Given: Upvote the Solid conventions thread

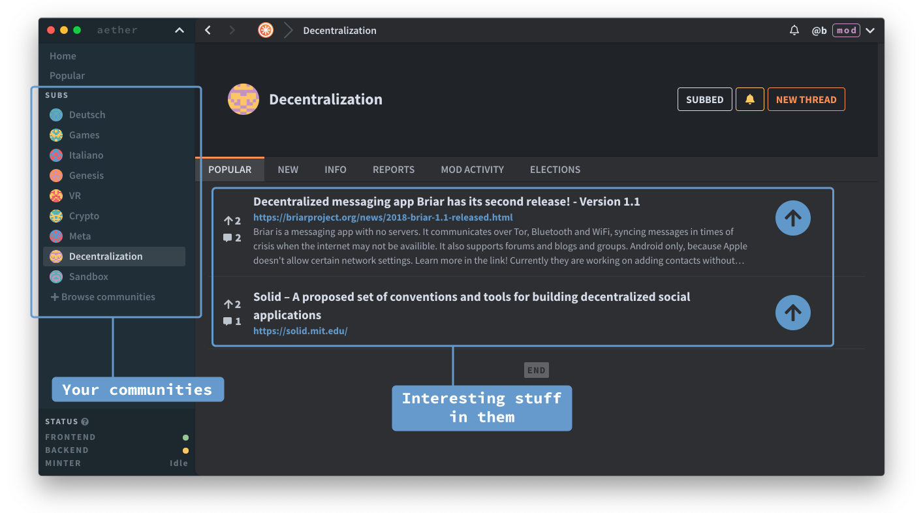Looking at the screenshot, I should click(792, 313).
